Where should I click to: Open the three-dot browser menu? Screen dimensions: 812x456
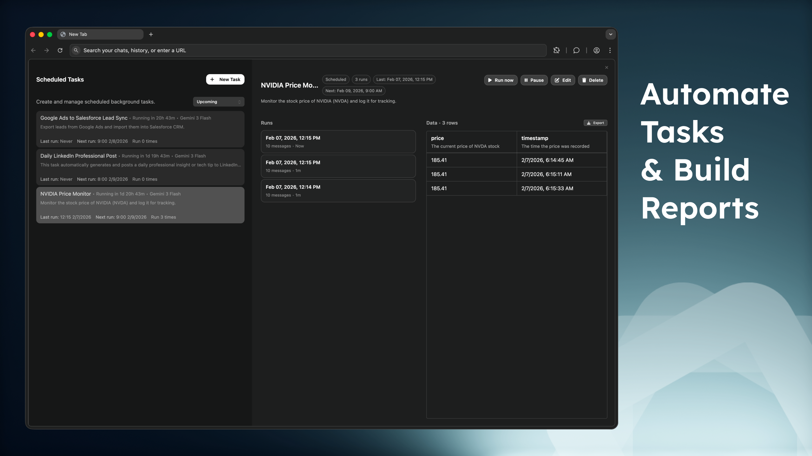click(610, 50)
